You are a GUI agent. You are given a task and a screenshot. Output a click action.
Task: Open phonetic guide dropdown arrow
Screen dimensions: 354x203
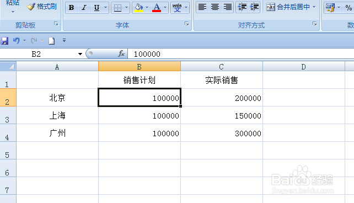tap(186, 8)
